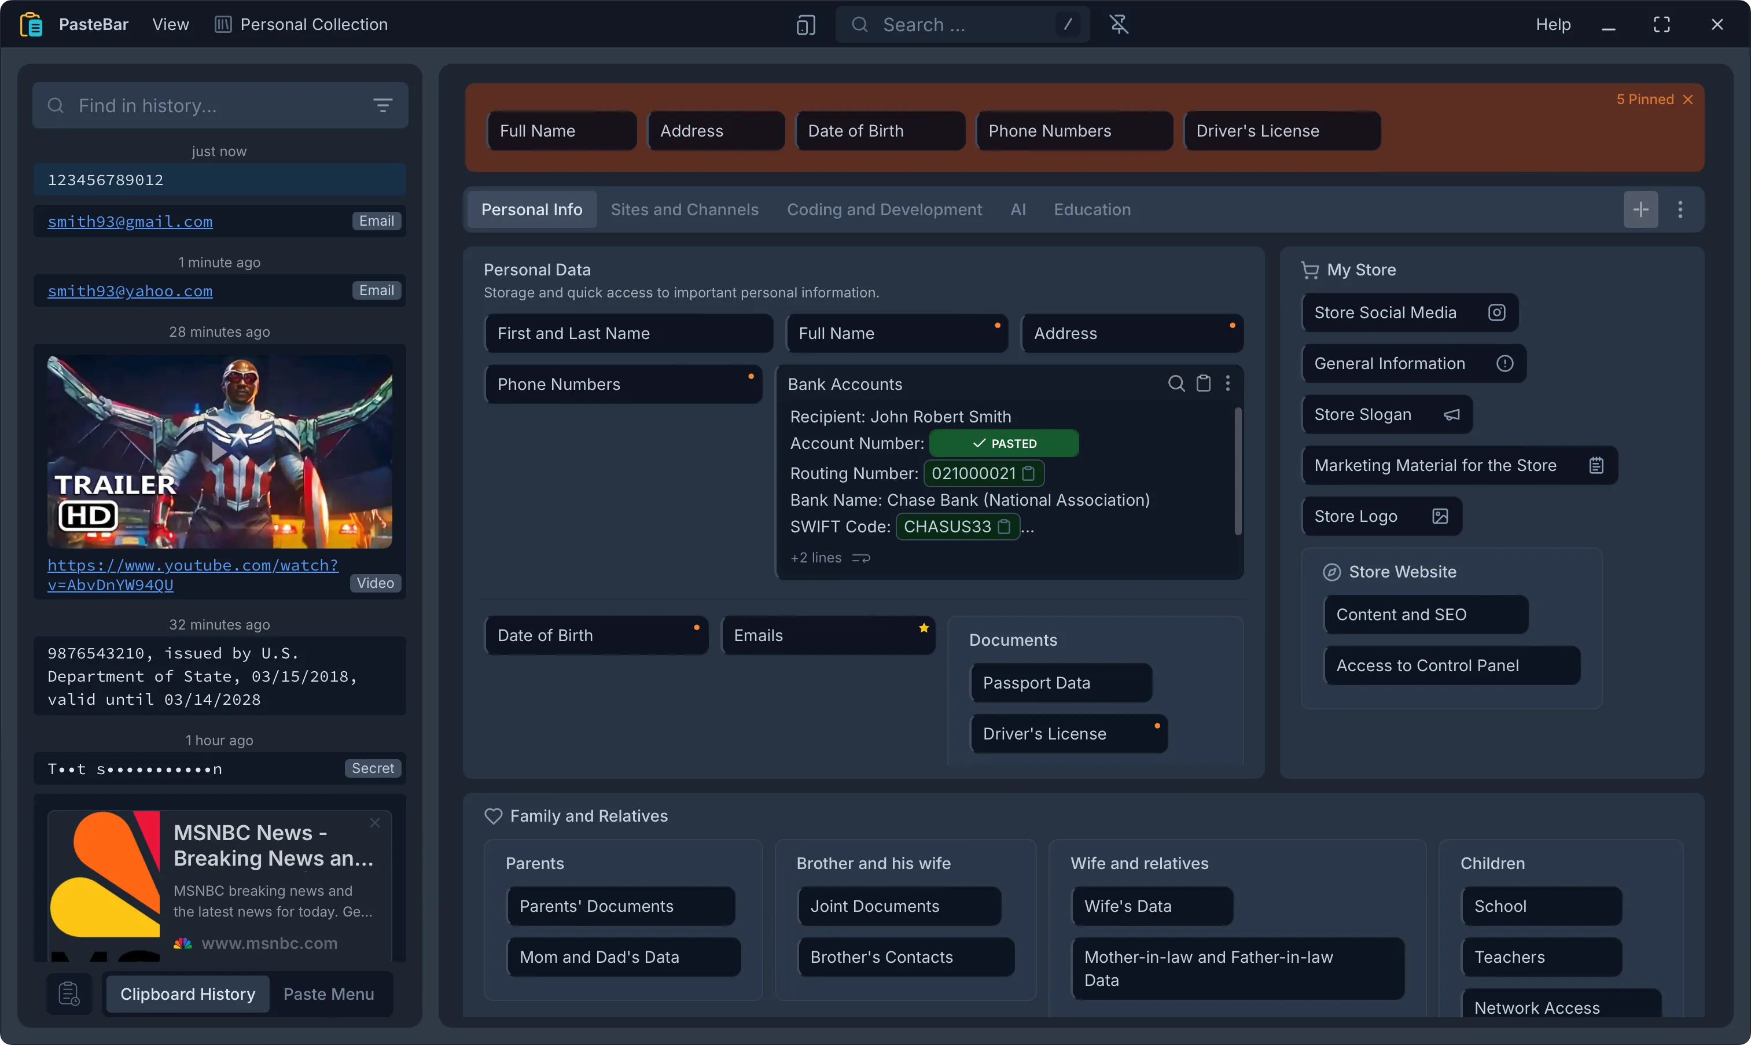
Task: Open the Education tab
Action: coord(1092,210)
